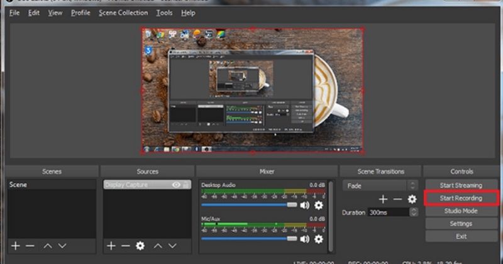Open the File menu
Screen dimensions: 503x264
14,13
